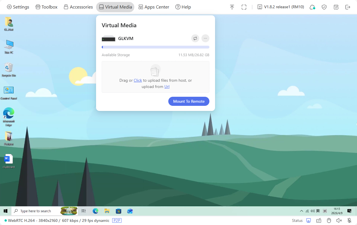357x225 pixels.
Task: Switch to the Apps Center tab
Action: click(154, 7)
